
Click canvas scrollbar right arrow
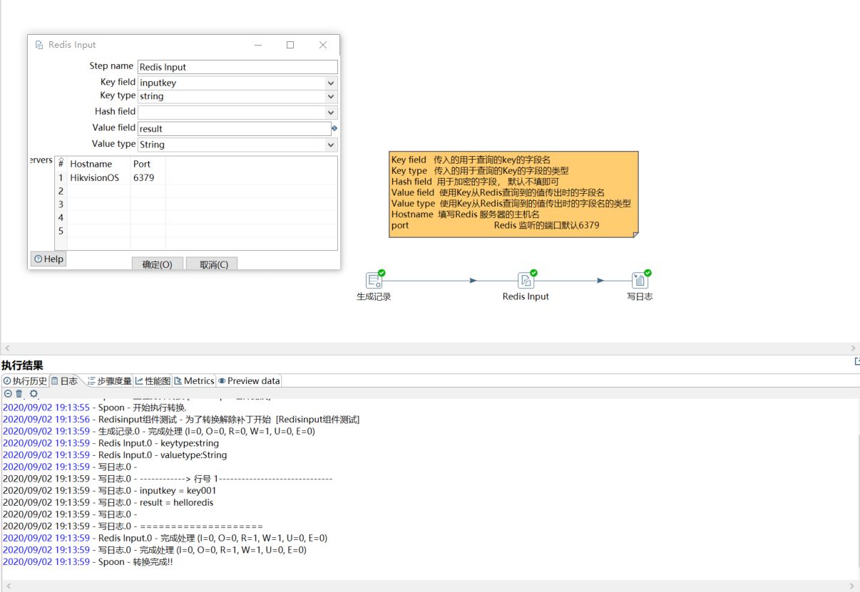click(854, 348)
